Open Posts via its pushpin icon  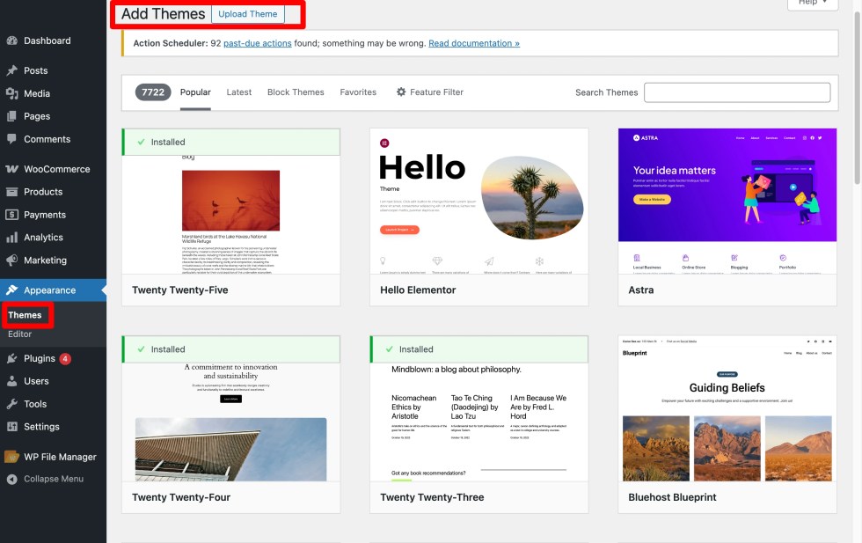pos(11,70)
